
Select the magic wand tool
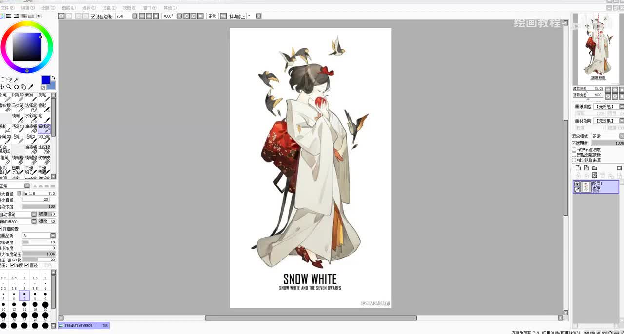16,80
